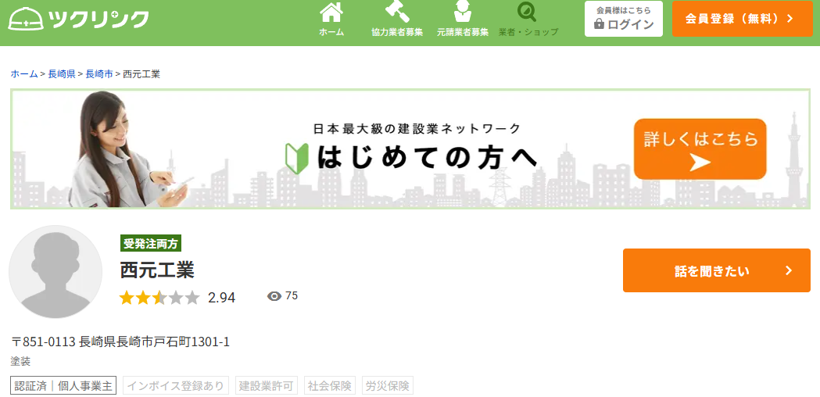Select the インボイス登録あり tag
The image size is (820, 397).
pos(176,385)
